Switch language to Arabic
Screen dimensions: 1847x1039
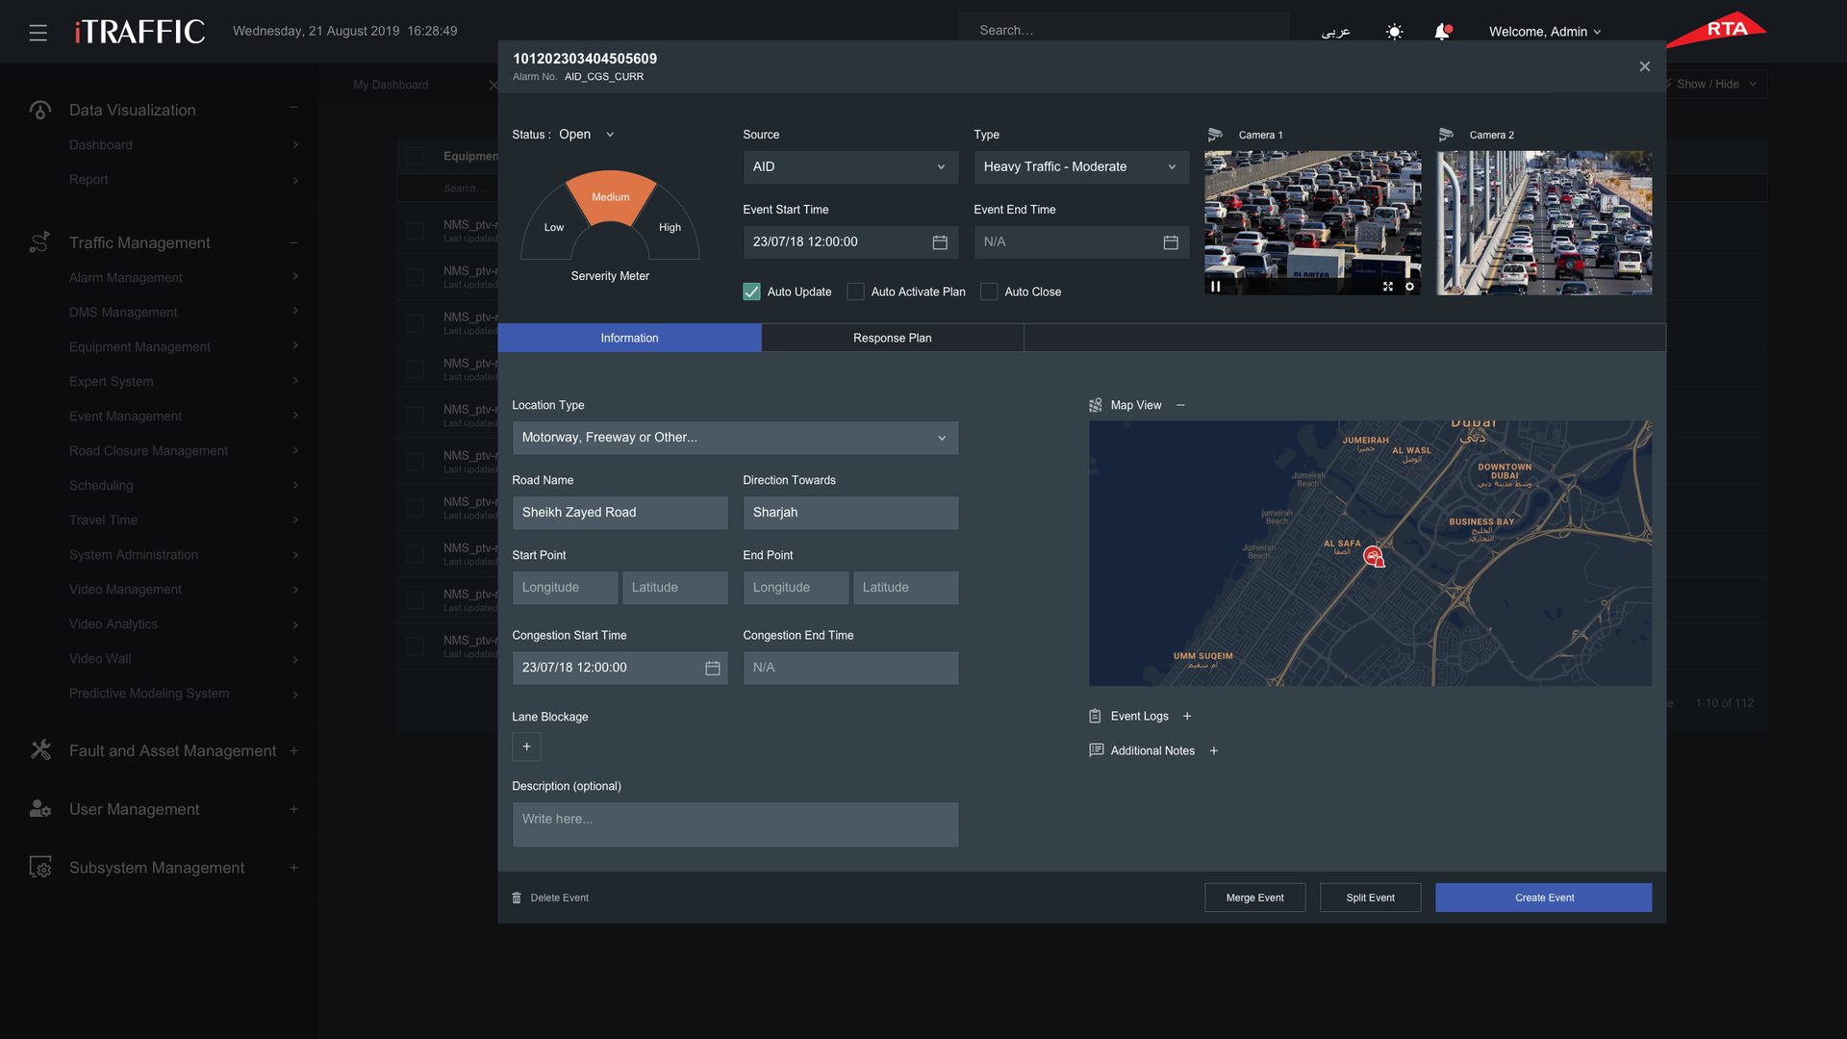pos(1335,32)
